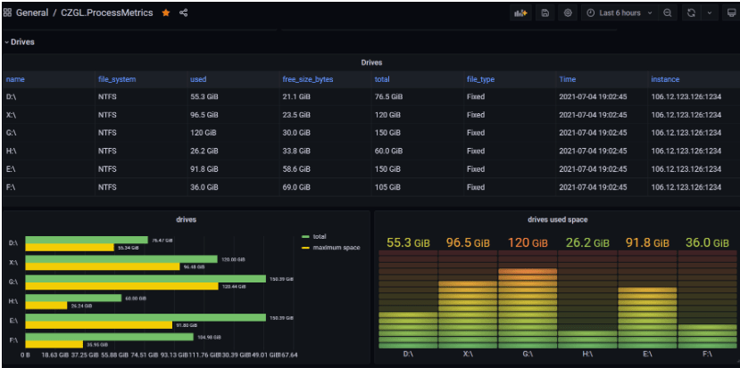Image resolution: width=740 pixels, height=368 pixels.
Task: Collapse the Drives row
Action: 20,42
